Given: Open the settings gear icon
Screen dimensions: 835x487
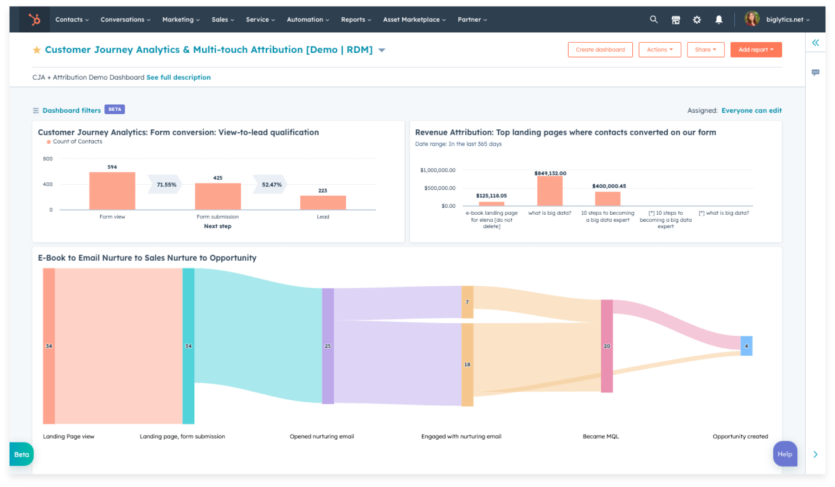Looking at the screenshot, I should point(697,19).
